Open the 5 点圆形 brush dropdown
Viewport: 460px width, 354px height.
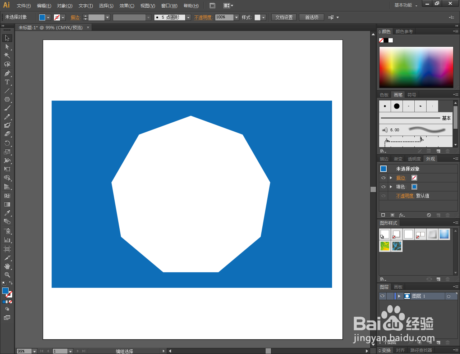188,17
